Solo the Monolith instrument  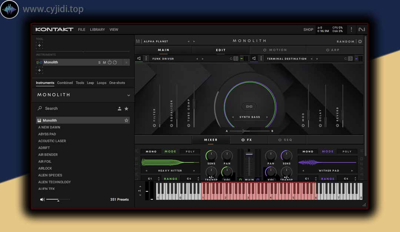tap(99, 62)
